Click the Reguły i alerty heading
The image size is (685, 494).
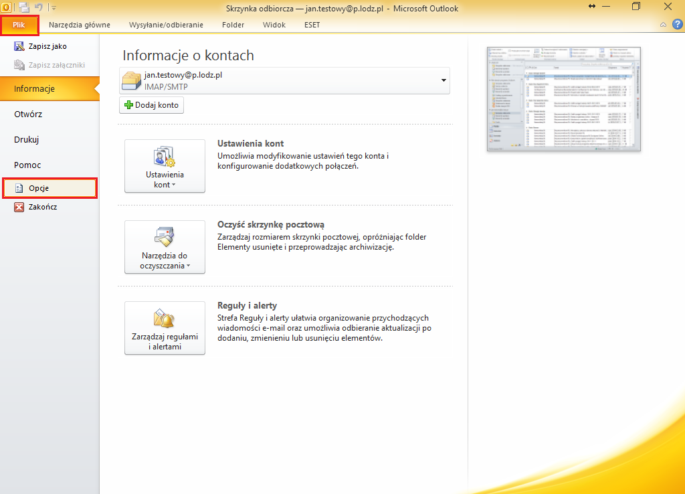coord(248,306)
